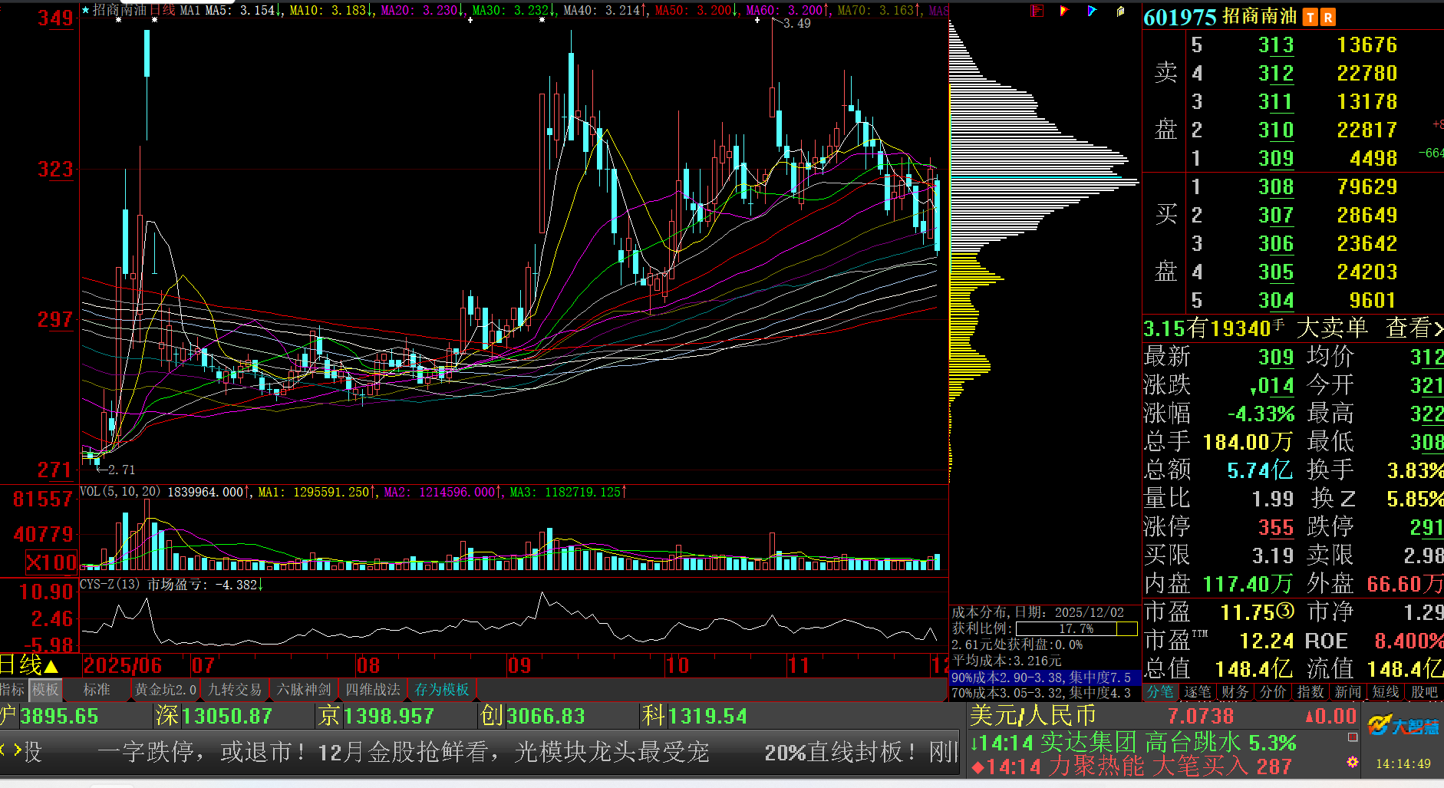
Task: Click the circled 3 beside 市盈
Action: click(x=1285, y=611)
